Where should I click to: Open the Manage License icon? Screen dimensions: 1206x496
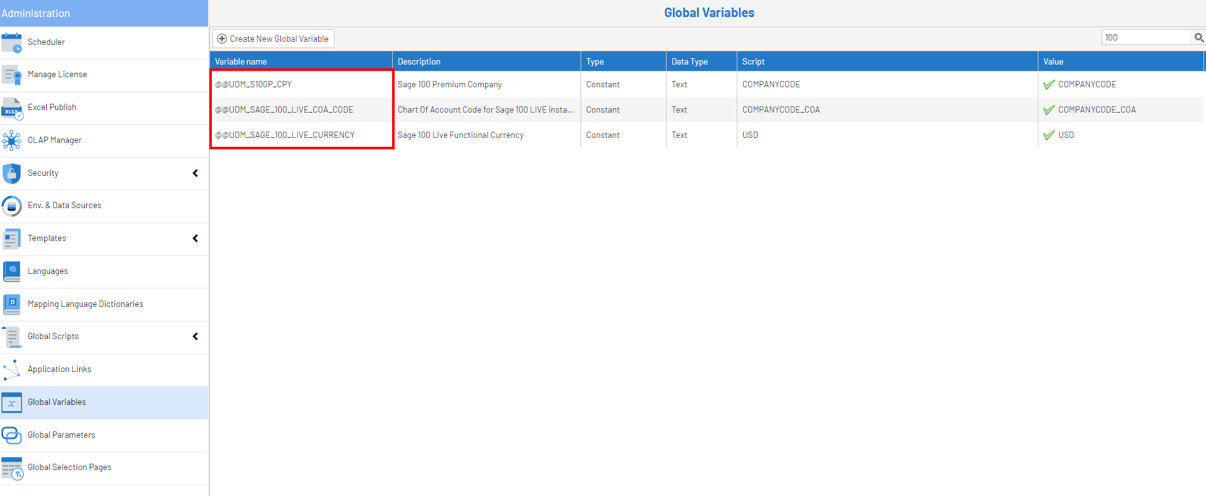[11, 75]
